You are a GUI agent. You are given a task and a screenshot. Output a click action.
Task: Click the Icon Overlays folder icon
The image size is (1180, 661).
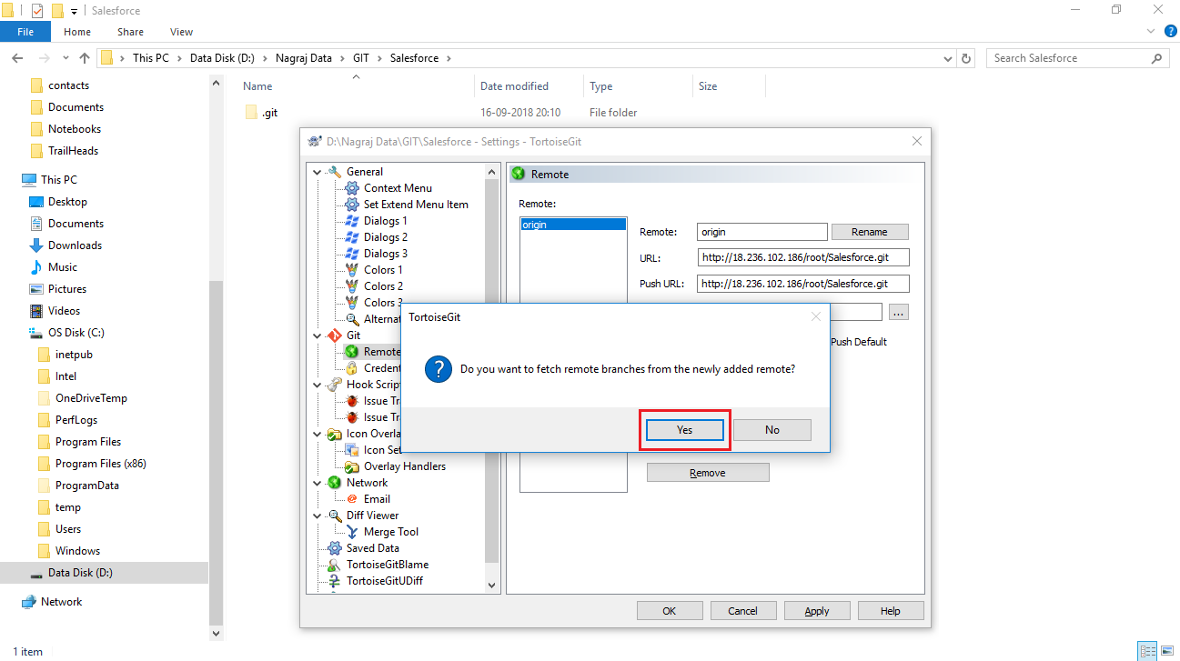[x=334, y=434]
